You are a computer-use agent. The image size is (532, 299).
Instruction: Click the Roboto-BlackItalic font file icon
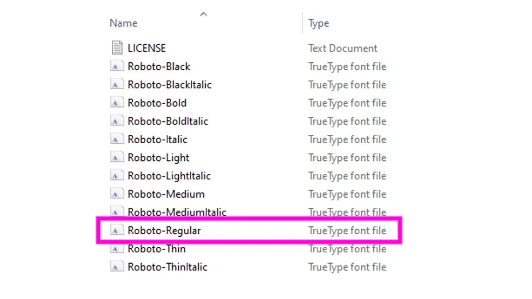tap(117, 85)
